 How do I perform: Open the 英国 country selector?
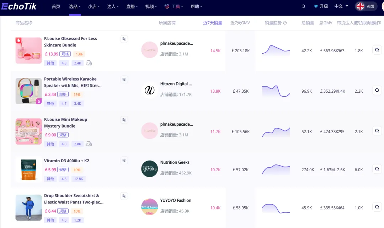(366, 6)
